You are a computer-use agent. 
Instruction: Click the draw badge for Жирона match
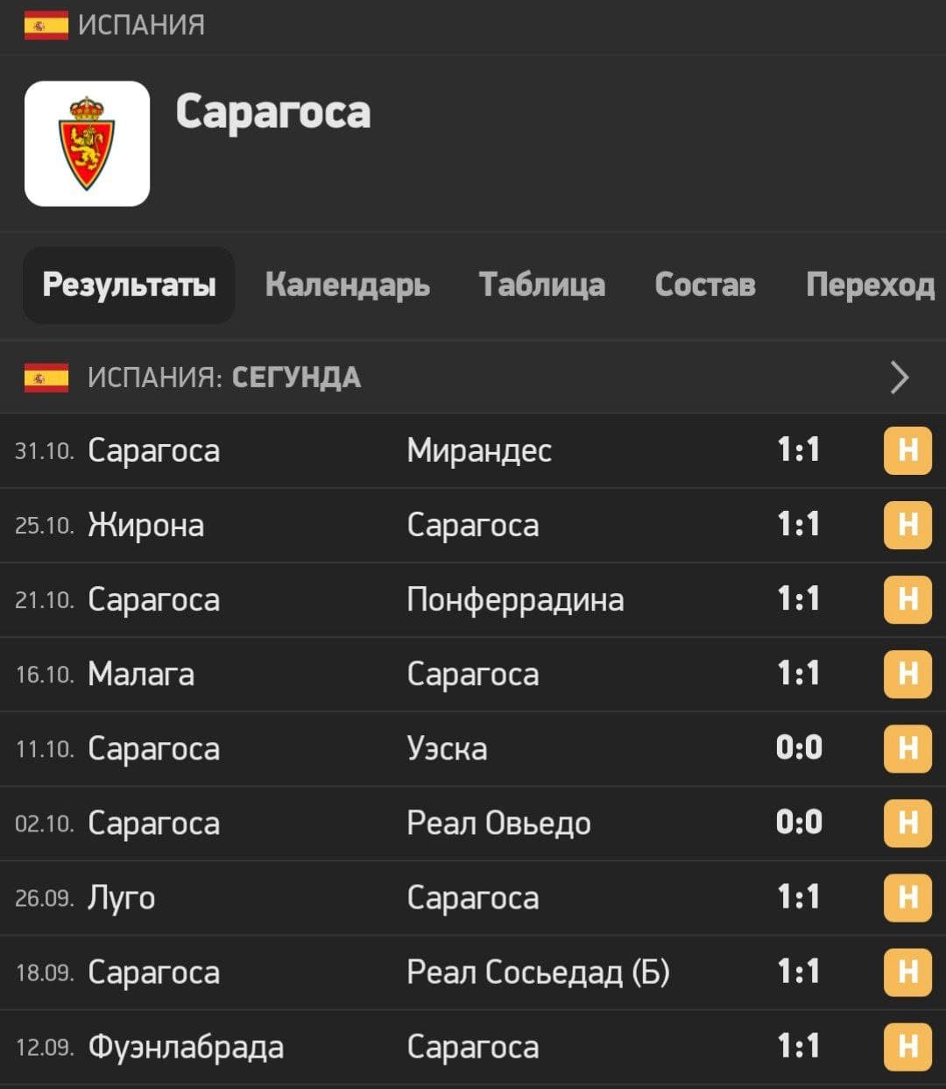907,525
